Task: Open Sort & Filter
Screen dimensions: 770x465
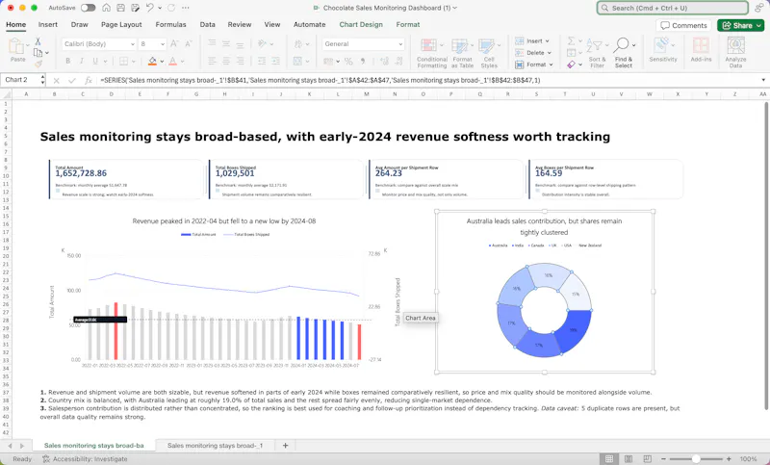Action: click(597, 53)
